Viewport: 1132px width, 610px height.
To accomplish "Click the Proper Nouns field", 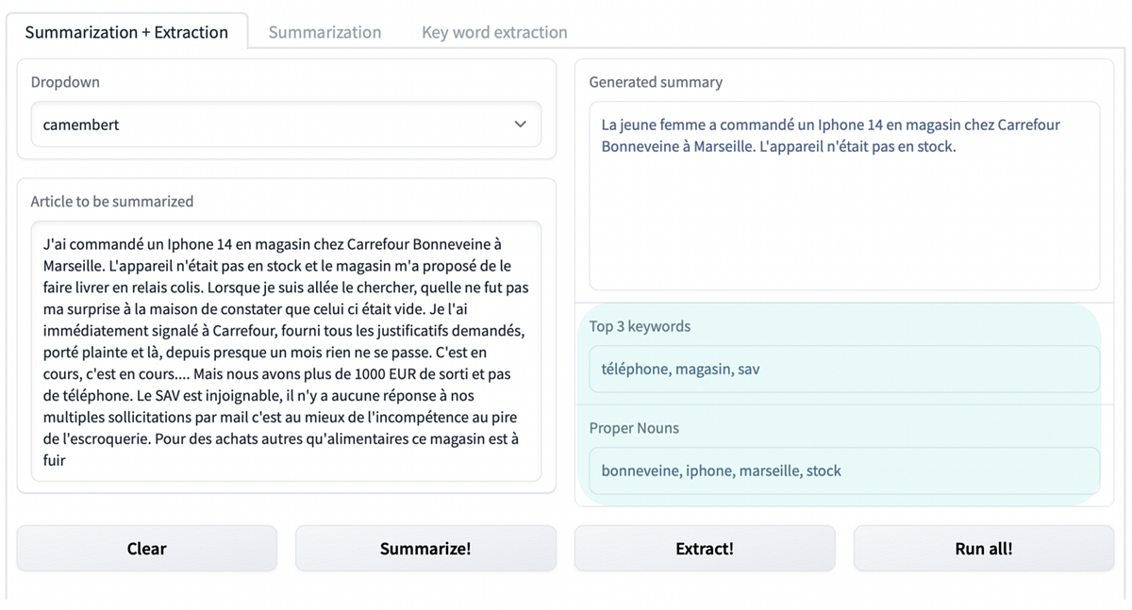I will coord(842,470).
